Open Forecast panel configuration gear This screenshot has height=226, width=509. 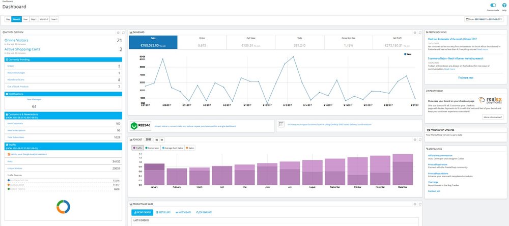point(415,139)
